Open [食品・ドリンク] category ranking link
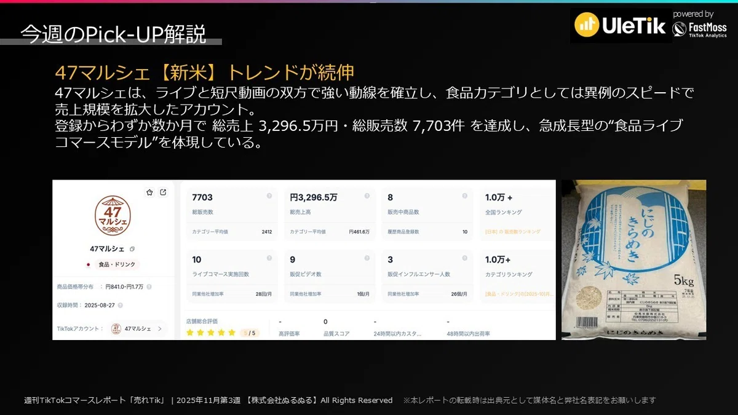The height and width of the screenshot is (415, 738). (520, 294)
